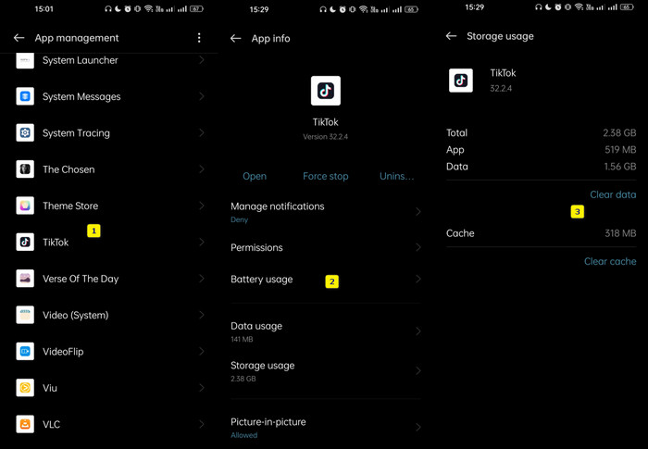Open Storage usage chevron in App info

[418, 371]
